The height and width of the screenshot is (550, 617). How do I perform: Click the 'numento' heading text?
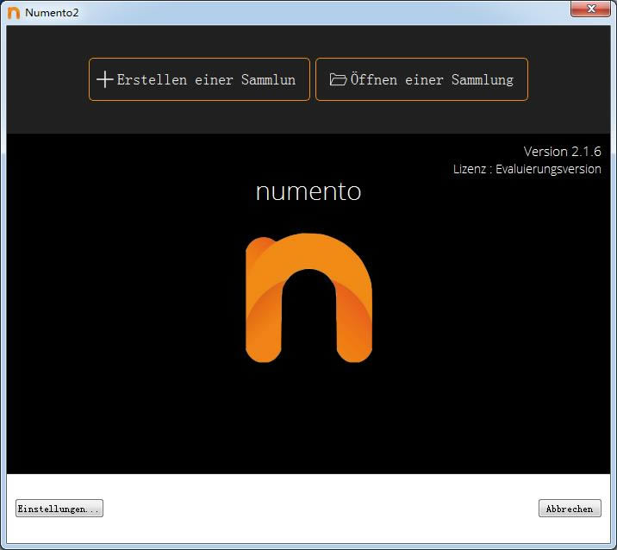308,191
